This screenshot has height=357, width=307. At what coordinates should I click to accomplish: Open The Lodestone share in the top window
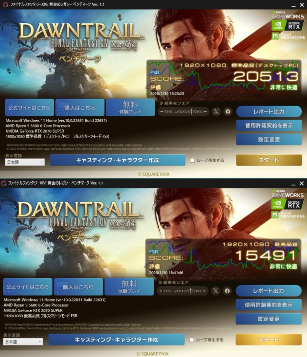[183, 112]
